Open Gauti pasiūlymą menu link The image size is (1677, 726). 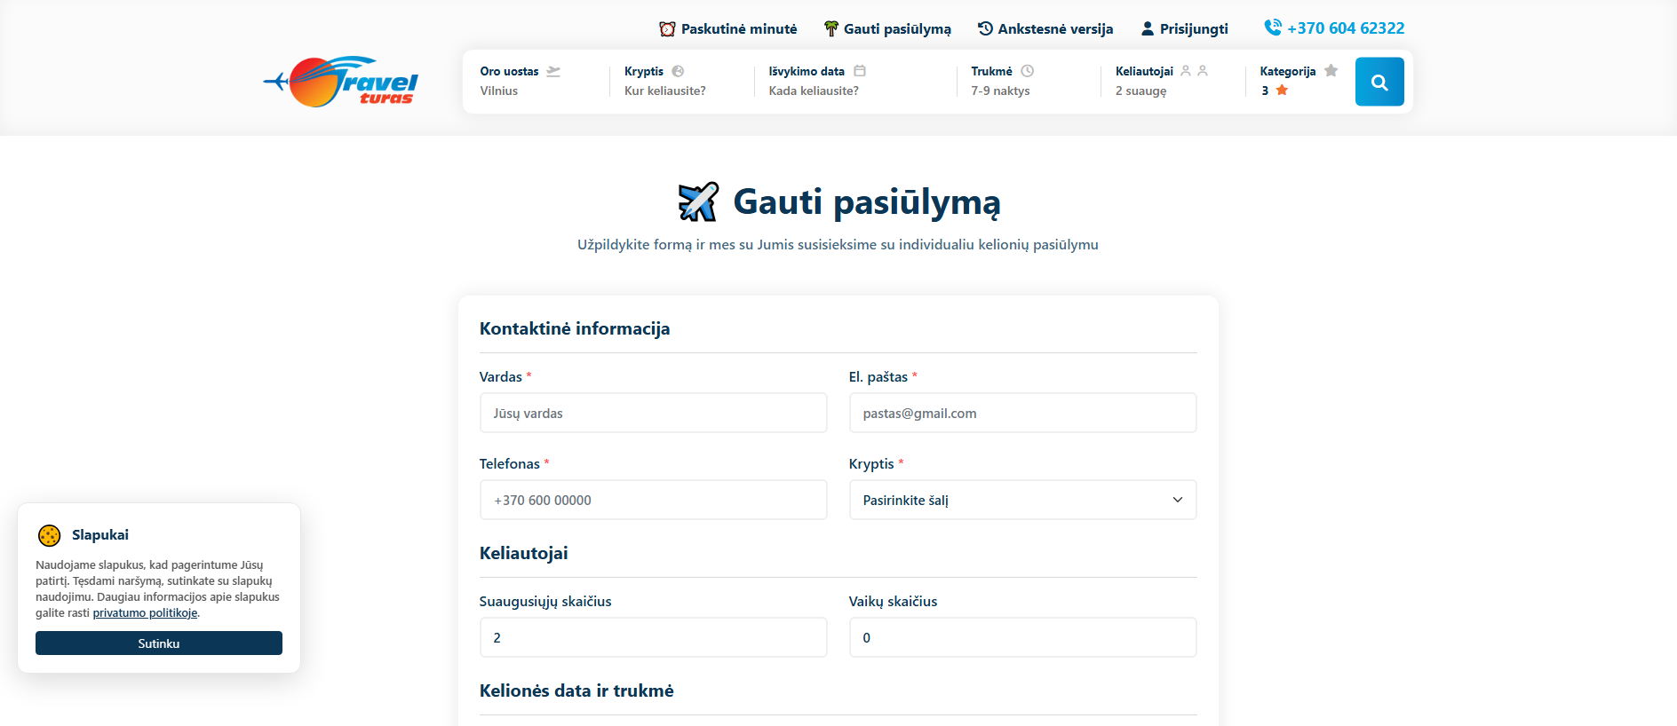click(x=887, y=29)
